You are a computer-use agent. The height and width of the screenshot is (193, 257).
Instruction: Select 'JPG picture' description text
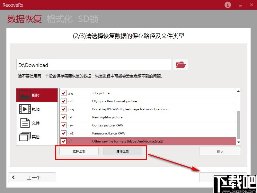tap(101, 93)
